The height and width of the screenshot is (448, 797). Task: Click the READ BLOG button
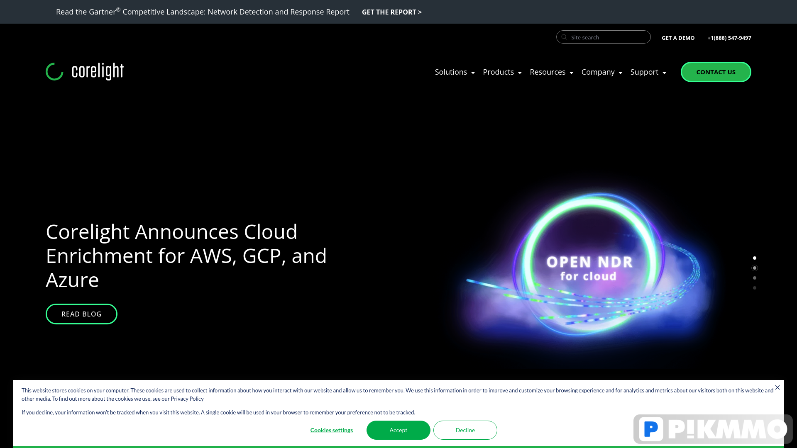81,314
